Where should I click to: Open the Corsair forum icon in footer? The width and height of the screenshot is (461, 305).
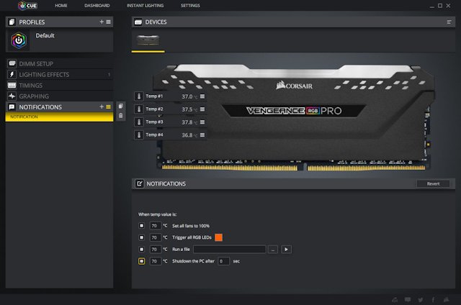point(395,300)
